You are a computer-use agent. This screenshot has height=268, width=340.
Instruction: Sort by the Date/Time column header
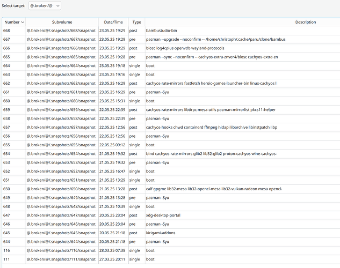click(x=113, y=22)
